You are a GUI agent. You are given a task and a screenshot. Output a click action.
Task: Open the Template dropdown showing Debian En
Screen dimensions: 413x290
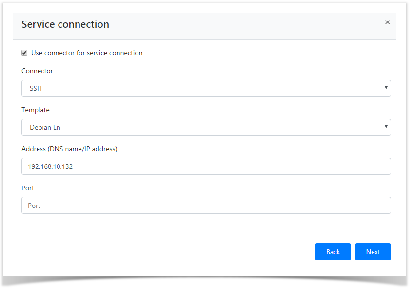click(206, 127)
